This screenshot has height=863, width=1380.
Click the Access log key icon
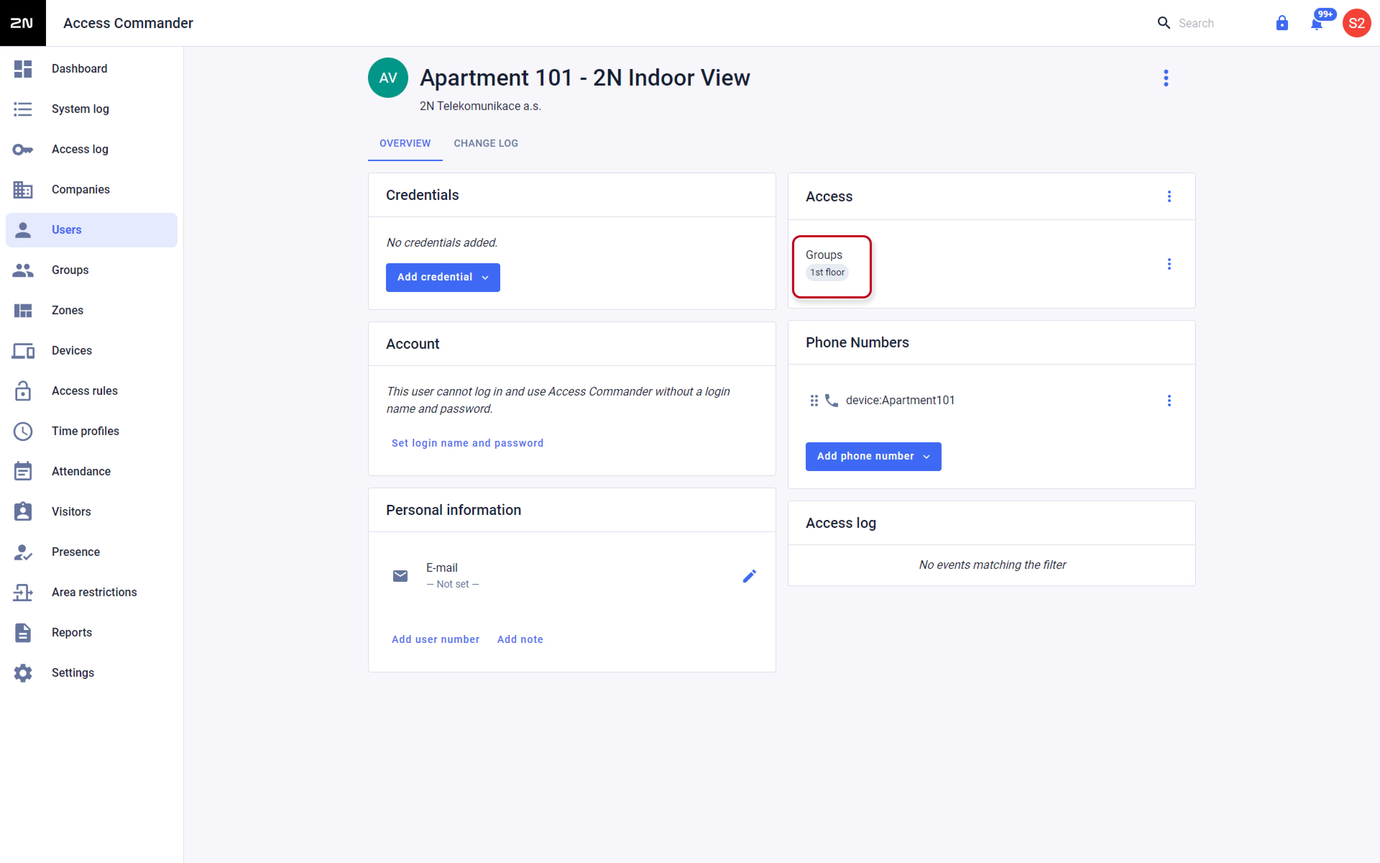[x=23, y=150]
